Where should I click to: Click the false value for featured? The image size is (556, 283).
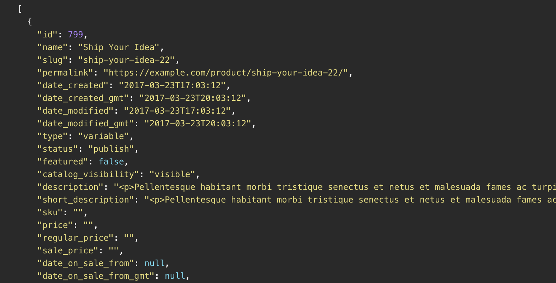(x=111, y=162)
